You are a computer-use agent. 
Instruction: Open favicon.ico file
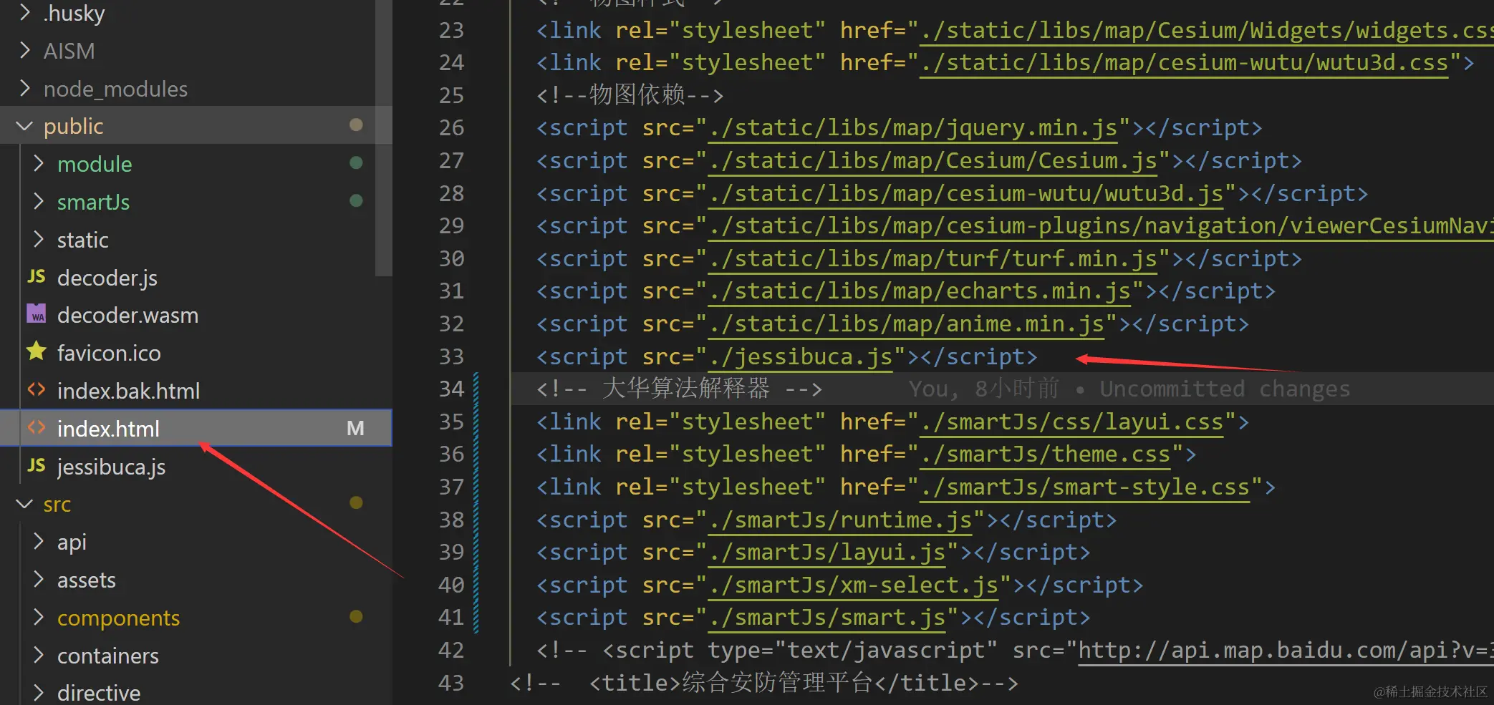(x=109, y=353)
